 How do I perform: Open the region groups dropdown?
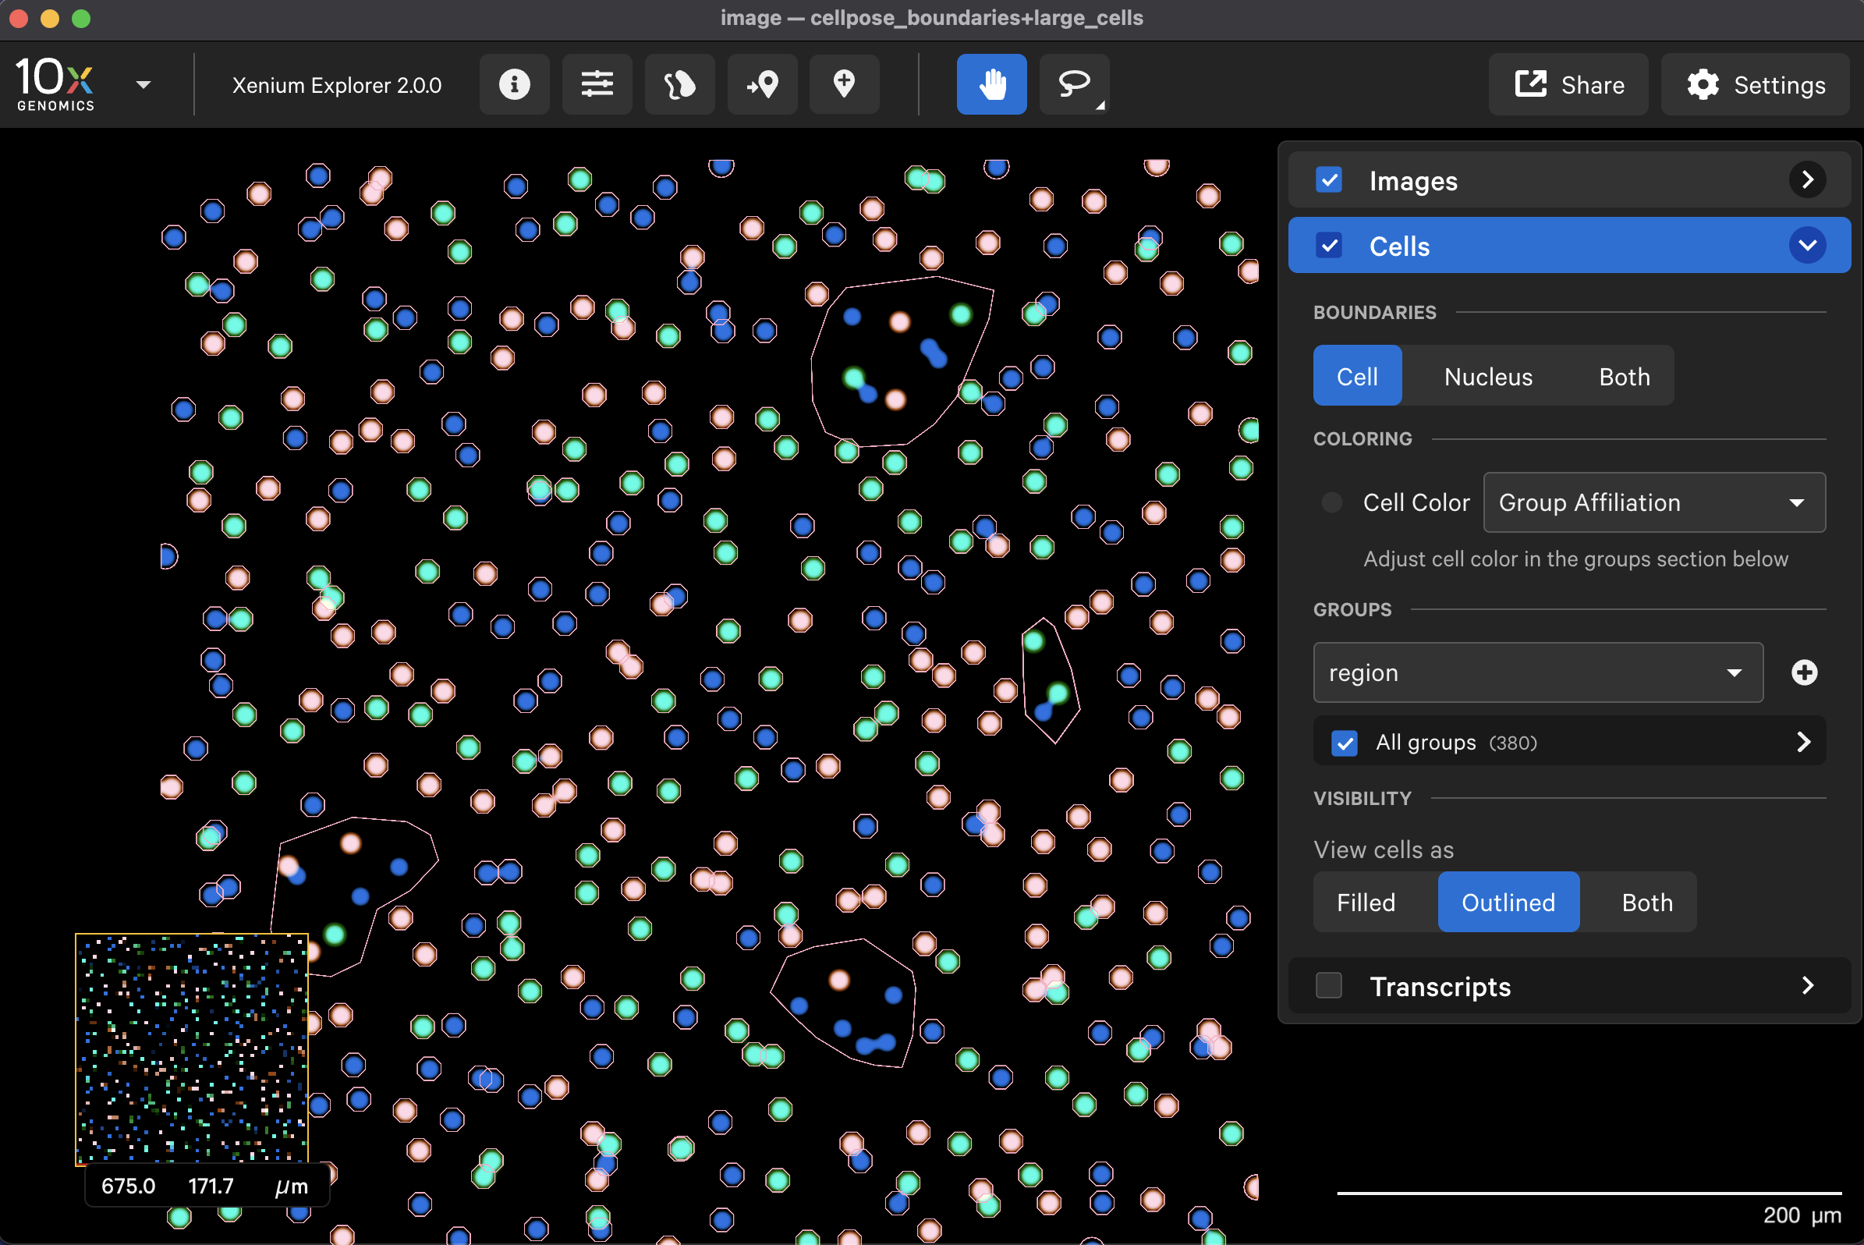tap(1538, 672)
